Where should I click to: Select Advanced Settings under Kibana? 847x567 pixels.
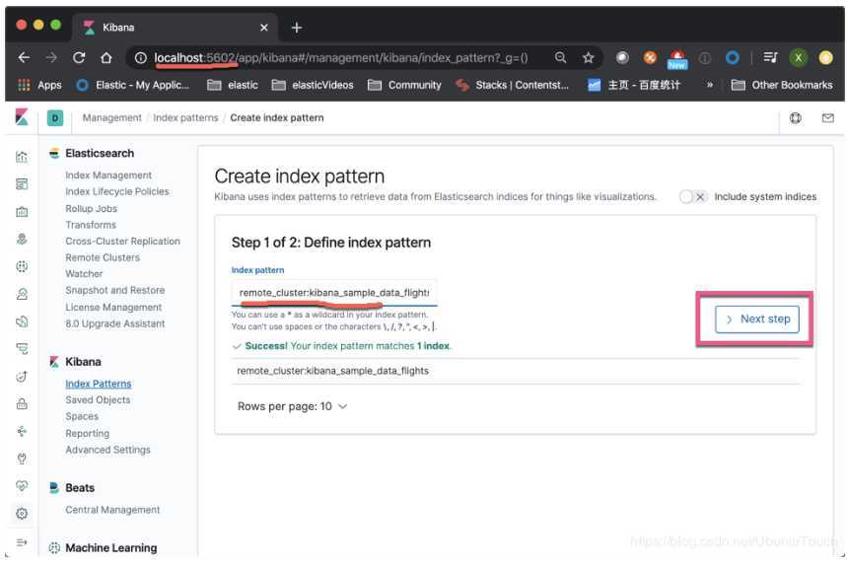point(108,450)
